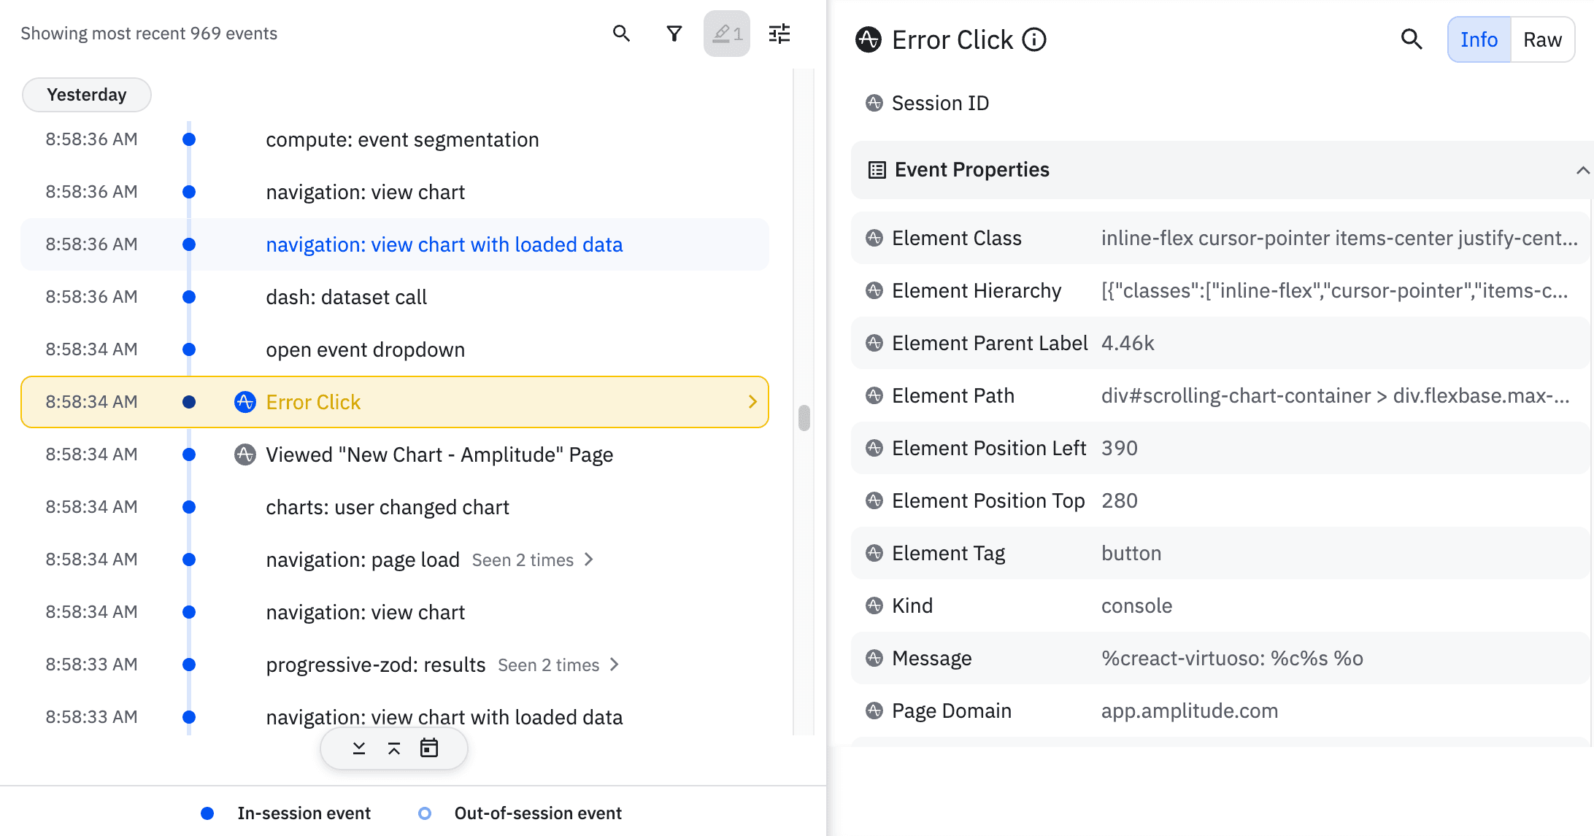Click the Event Properties list icon
Image resolution: width=1594 pixels, height=836 pixels.
click(x=877, y=170)
